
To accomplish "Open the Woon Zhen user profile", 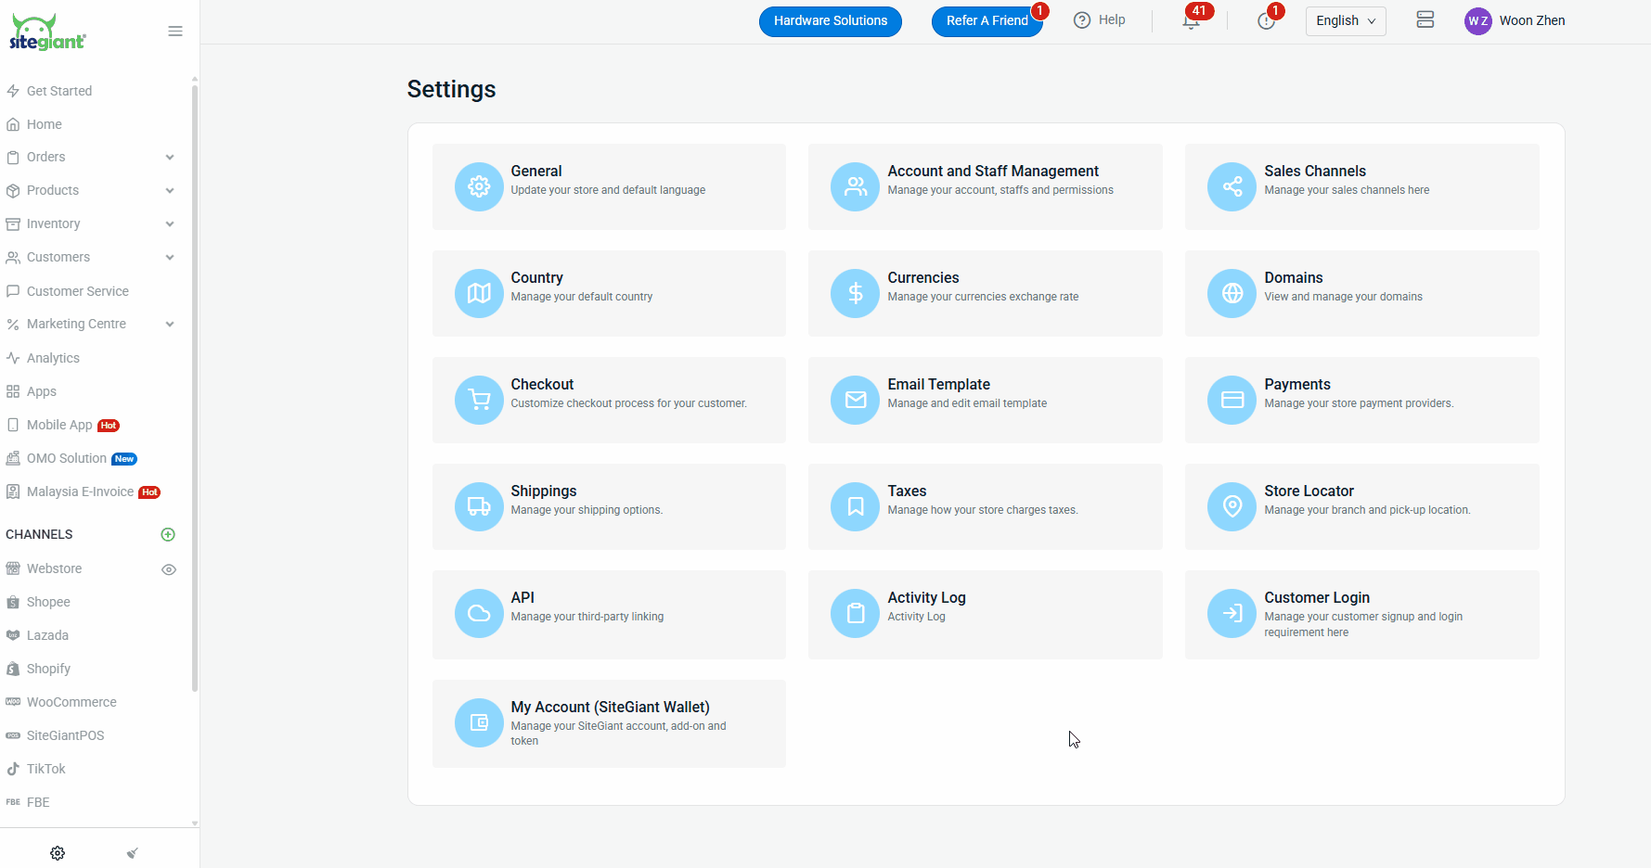I will coord(1515,20).
